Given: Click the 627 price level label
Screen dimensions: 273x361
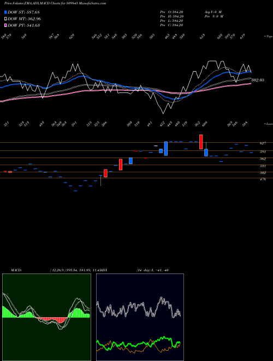Looking at the screenshot, I should pyautogui.click(x=263, y=143).
